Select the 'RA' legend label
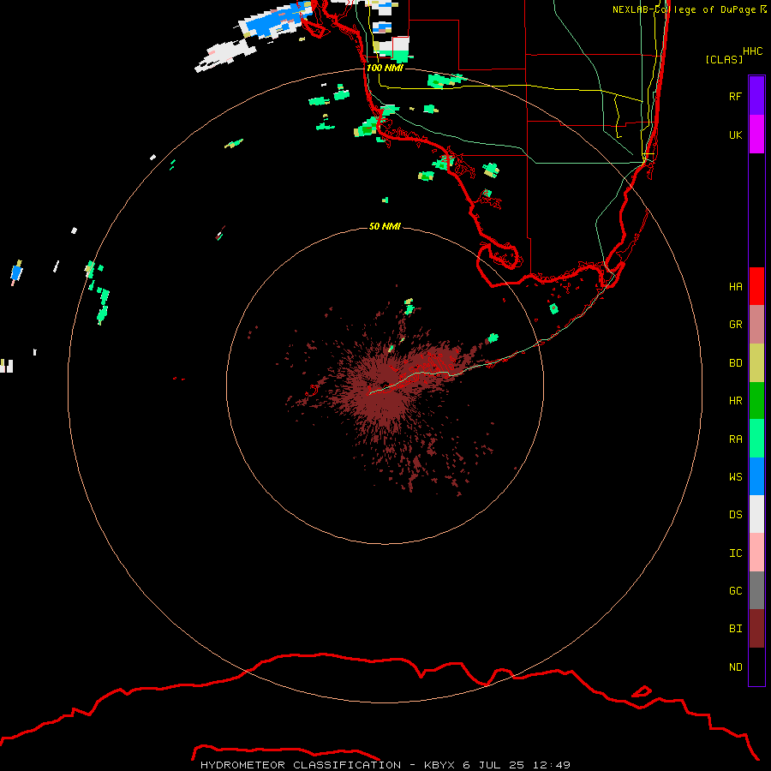This screenshot has height=771, width=771. coord(735,439)
